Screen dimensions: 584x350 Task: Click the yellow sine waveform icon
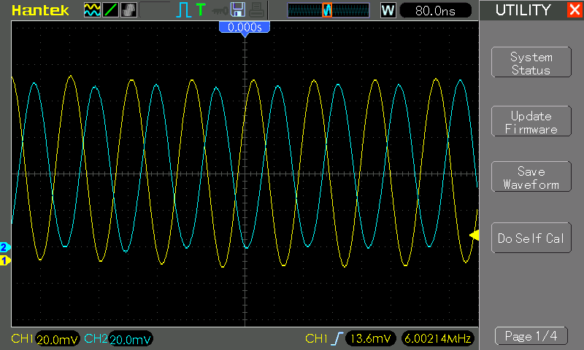click(x=91, y=10)
